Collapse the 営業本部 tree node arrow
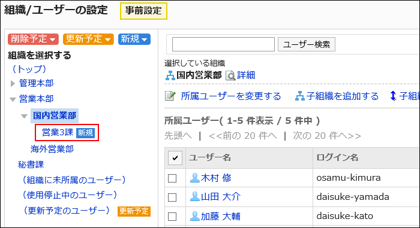Viewport: 420px width, 228px height. tap(13, 100)
